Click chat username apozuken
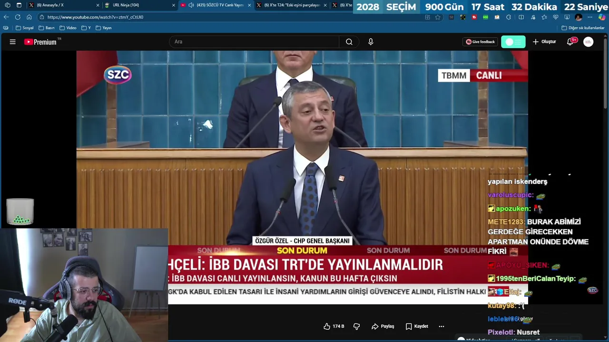609x342 pixels. [x=513, y=209]
